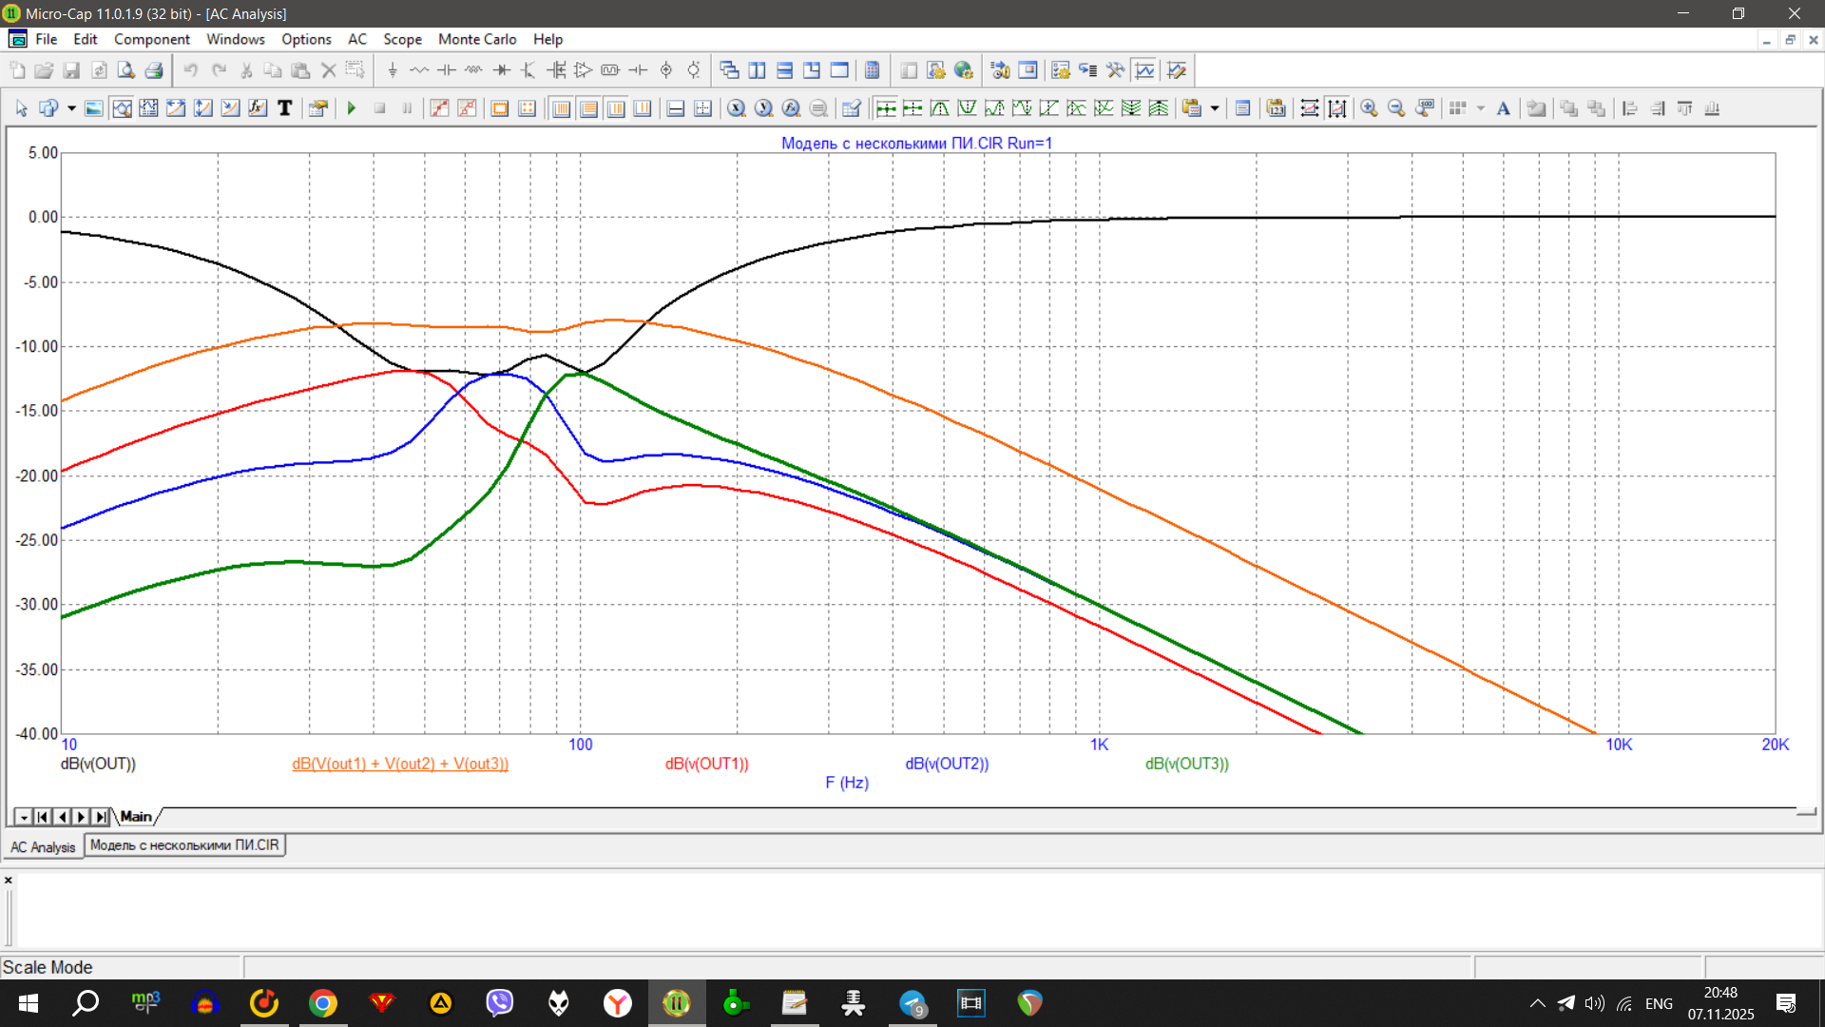The width and height of the screenshot is (1825, 1027).
Task: Select the capacitor component icon
Action: (447, 70)
